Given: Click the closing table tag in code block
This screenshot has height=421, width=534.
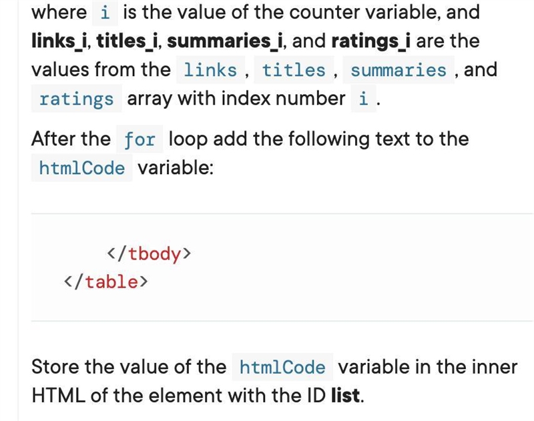Looking at the screenshot, I should (x=105, y=282).
